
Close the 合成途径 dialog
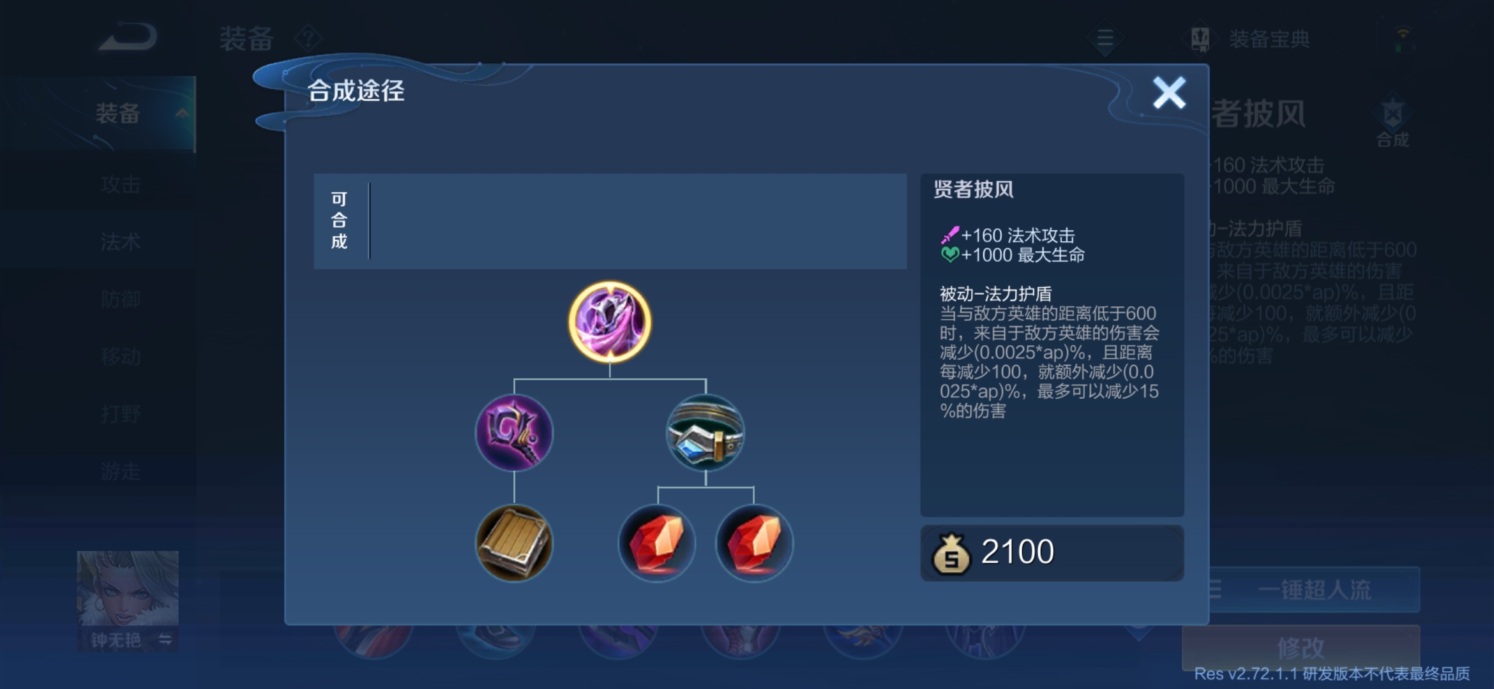point(1169,93)
